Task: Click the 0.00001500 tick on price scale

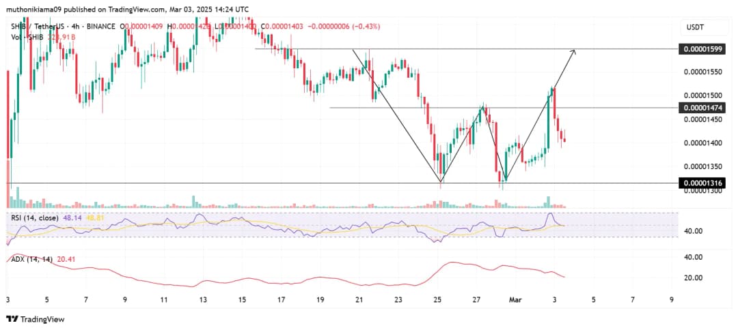Action: [x=700, y=95]
